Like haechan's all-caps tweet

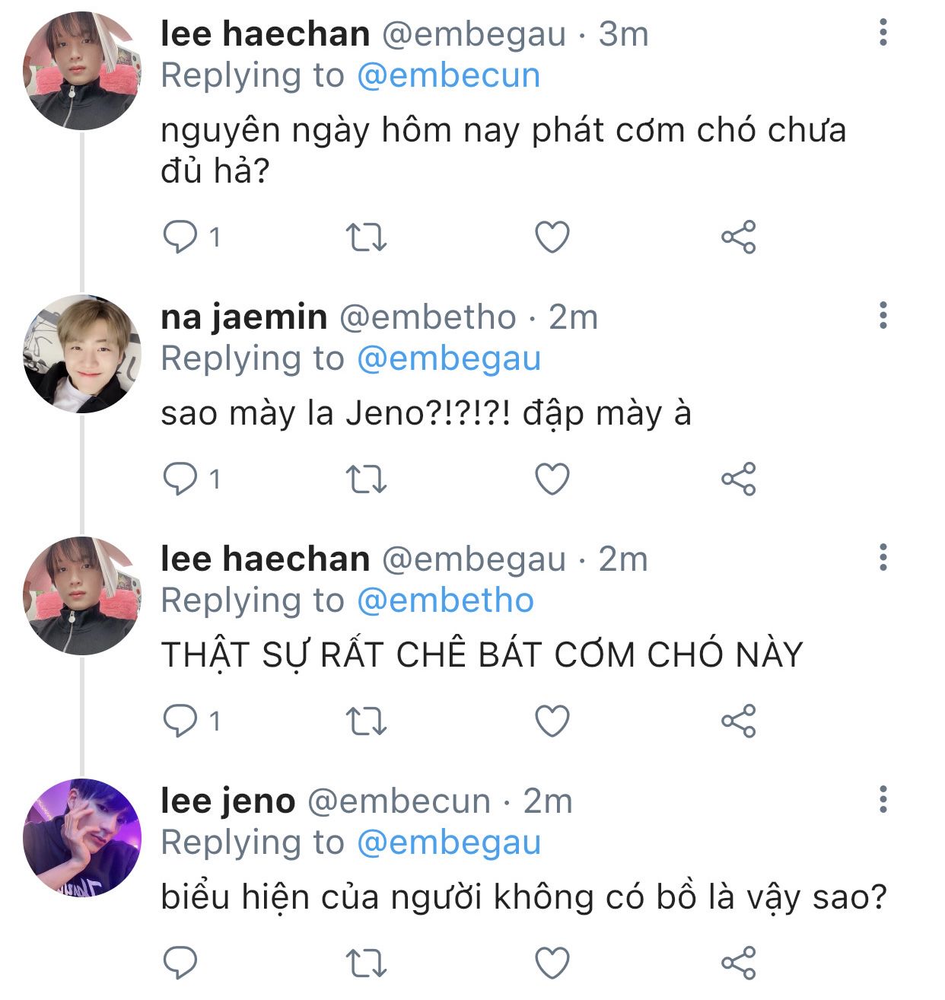(552, 721)
